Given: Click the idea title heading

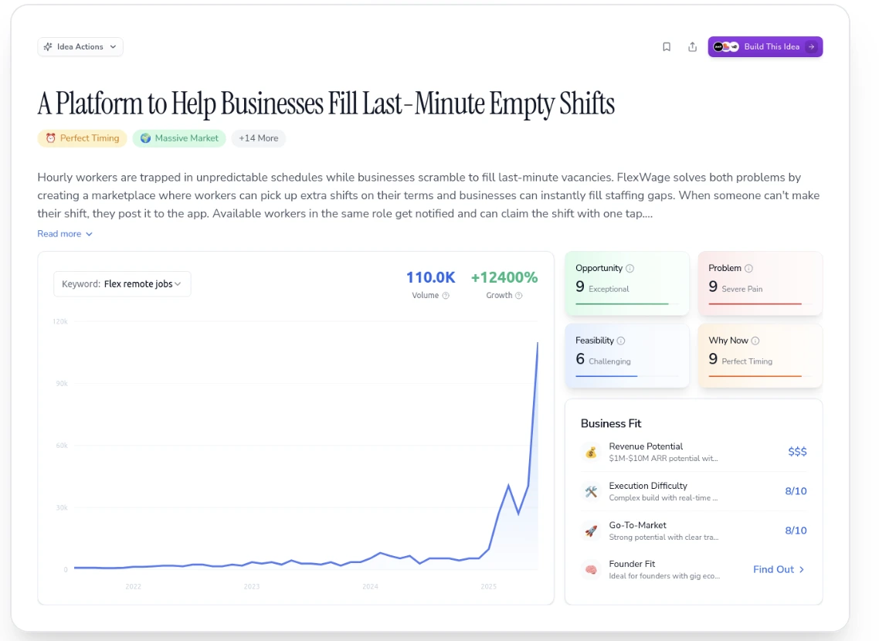Looking at the screenshot, I should pyautogui.click(x=326, y=104).
